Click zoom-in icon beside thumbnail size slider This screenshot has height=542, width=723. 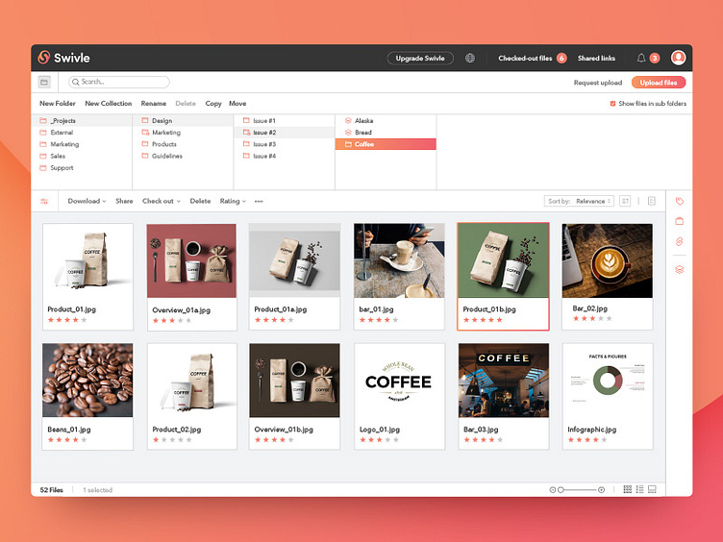pyautogui.click(x=601, y=490)
